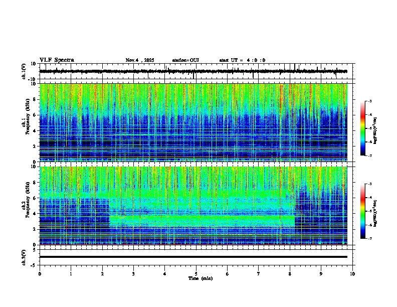397x307 pixels.
Task: Click the time axis tick label '10'
Action: [x=352, y=274]
